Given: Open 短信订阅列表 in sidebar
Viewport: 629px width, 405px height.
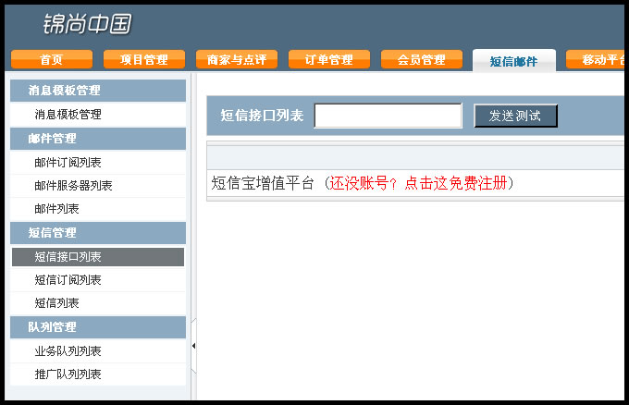Looking at the screenshot, I should tap(98, 280).
